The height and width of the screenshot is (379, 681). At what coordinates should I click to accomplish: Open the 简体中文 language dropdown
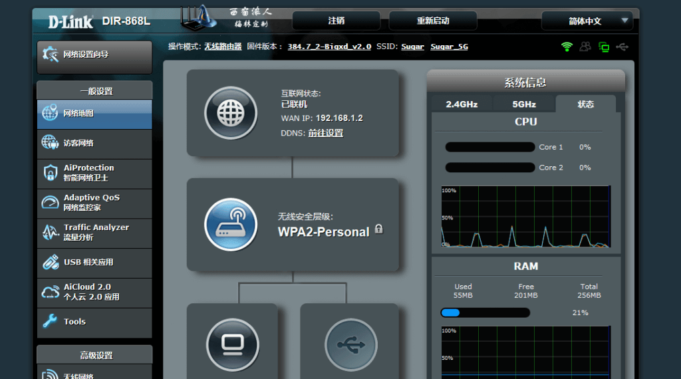[587, 21]
